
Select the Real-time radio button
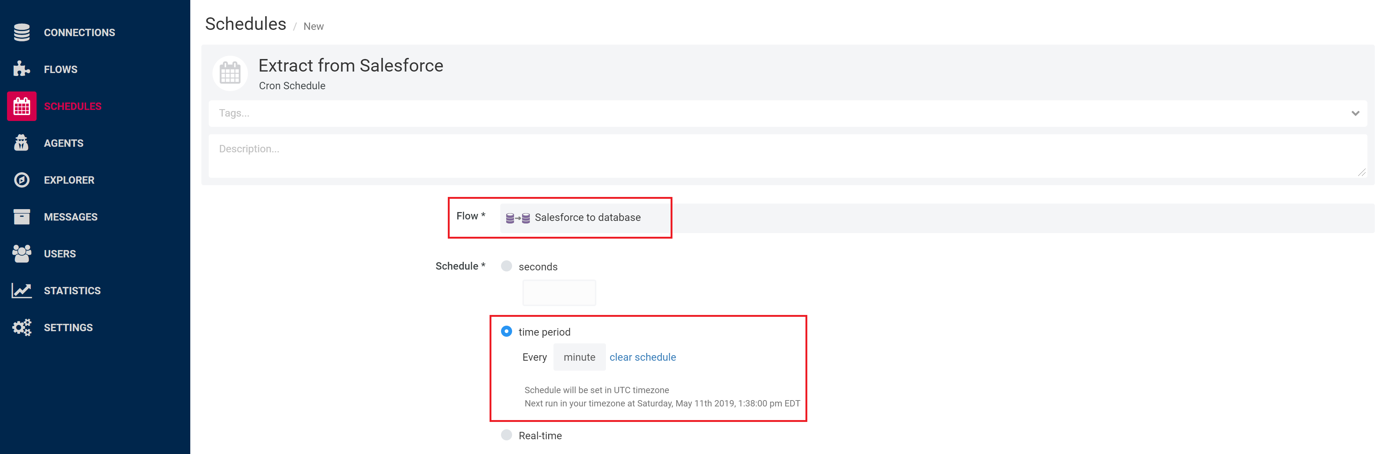(x=506, y=435)
